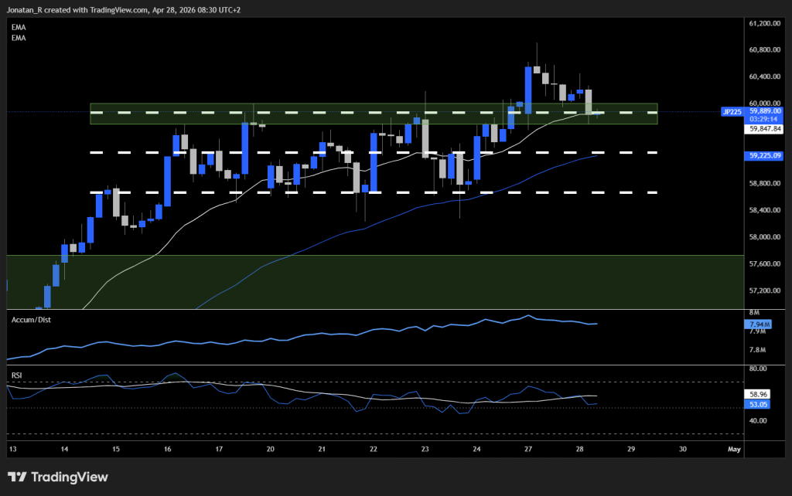
Task: Select the Accum/Dist indicator title
Action: tap(29, 318)
